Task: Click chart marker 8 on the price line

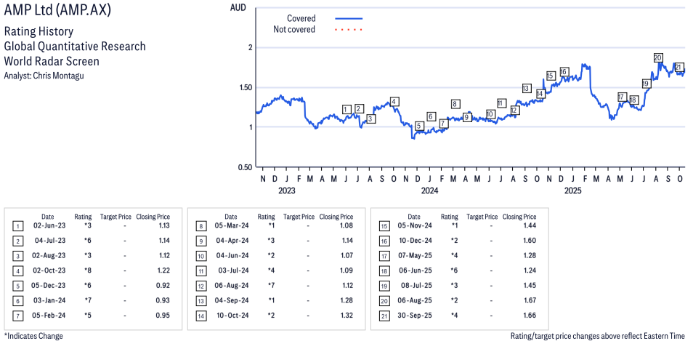Action: (455, 104)
